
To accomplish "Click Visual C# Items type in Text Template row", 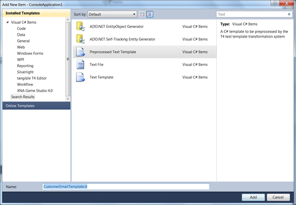I will (x=195, y=77).
